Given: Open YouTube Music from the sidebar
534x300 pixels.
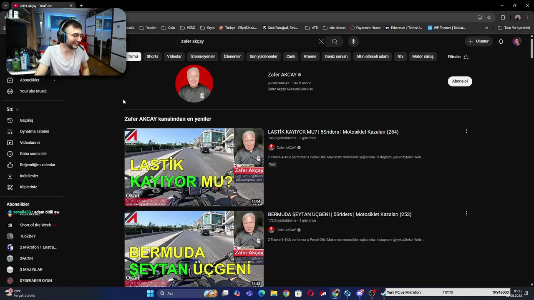Looking at the screenshot, I should pyautogui.click(x=33, y=91).
